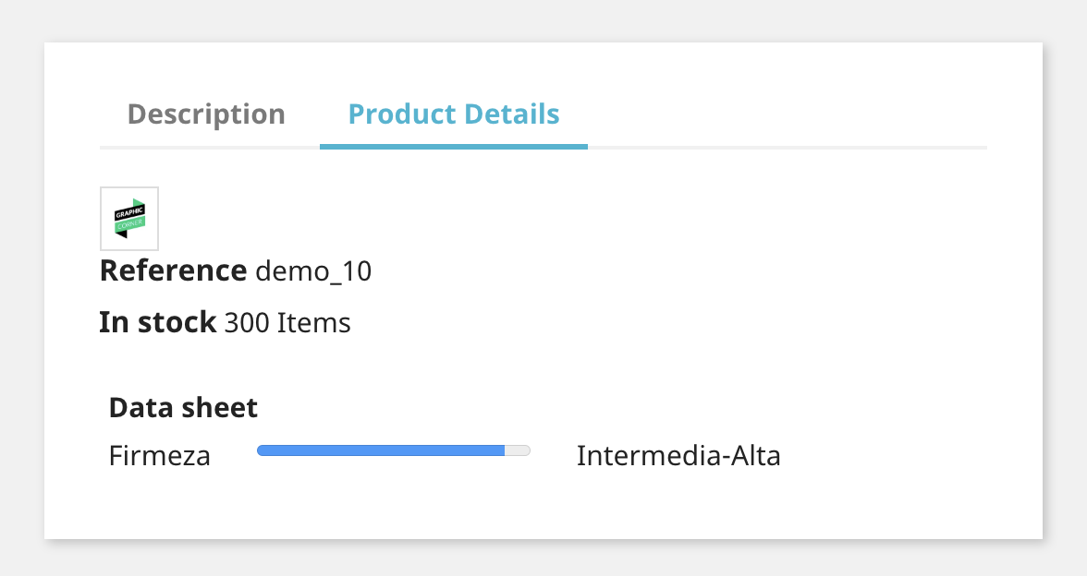Click the bold In stock label
Image resolution: width=1087 pixels, height=576 pixels.
[x=158, y=323]
